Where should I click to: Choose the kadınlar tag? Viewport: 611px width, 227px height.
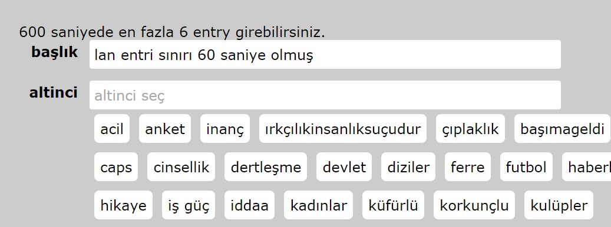318,205
